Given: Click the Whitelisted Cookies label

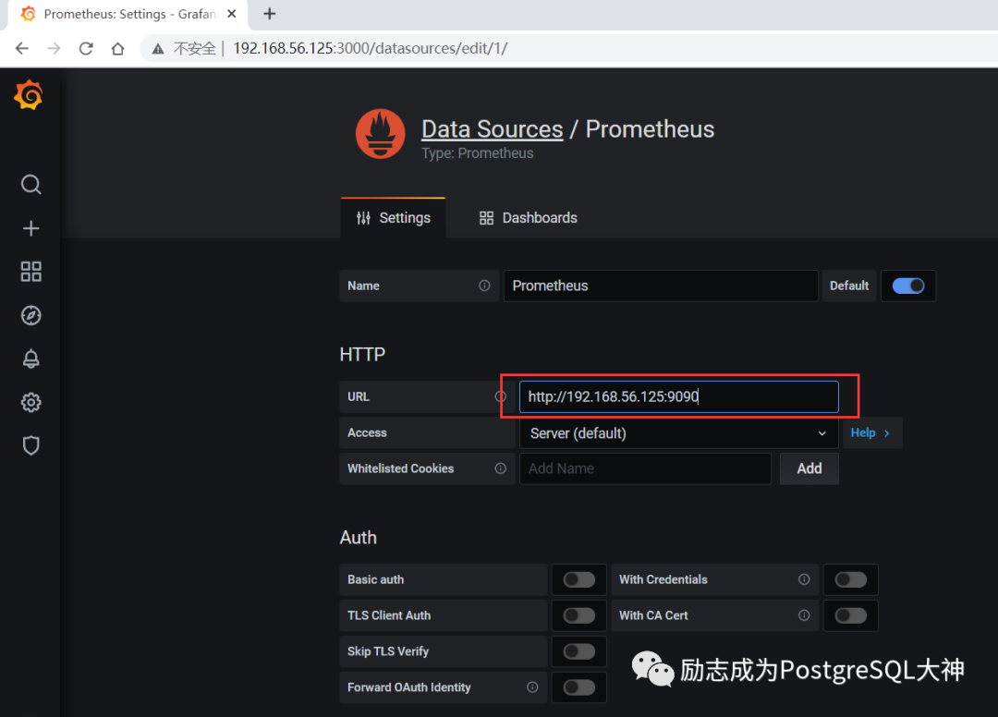Looking at the screenshot, I should (400, 468).
